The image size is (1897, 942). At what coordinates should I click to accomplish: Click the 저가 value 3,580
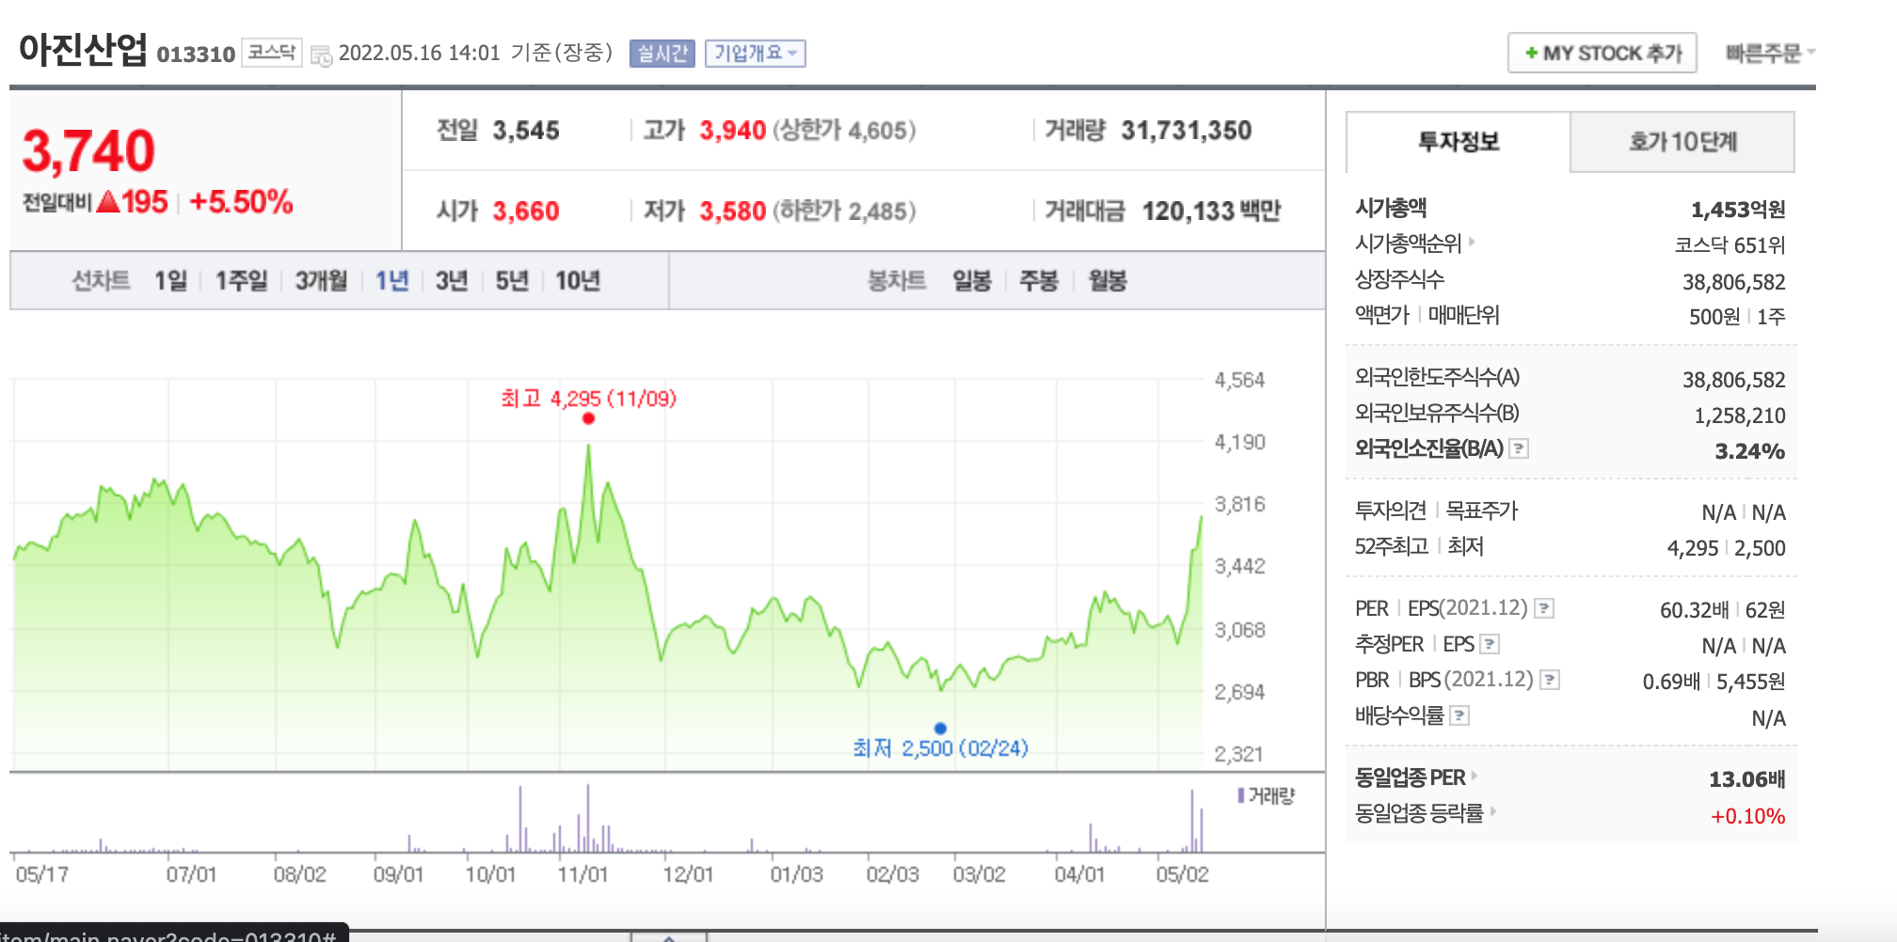pyautogui.click(x=732, y=212)
